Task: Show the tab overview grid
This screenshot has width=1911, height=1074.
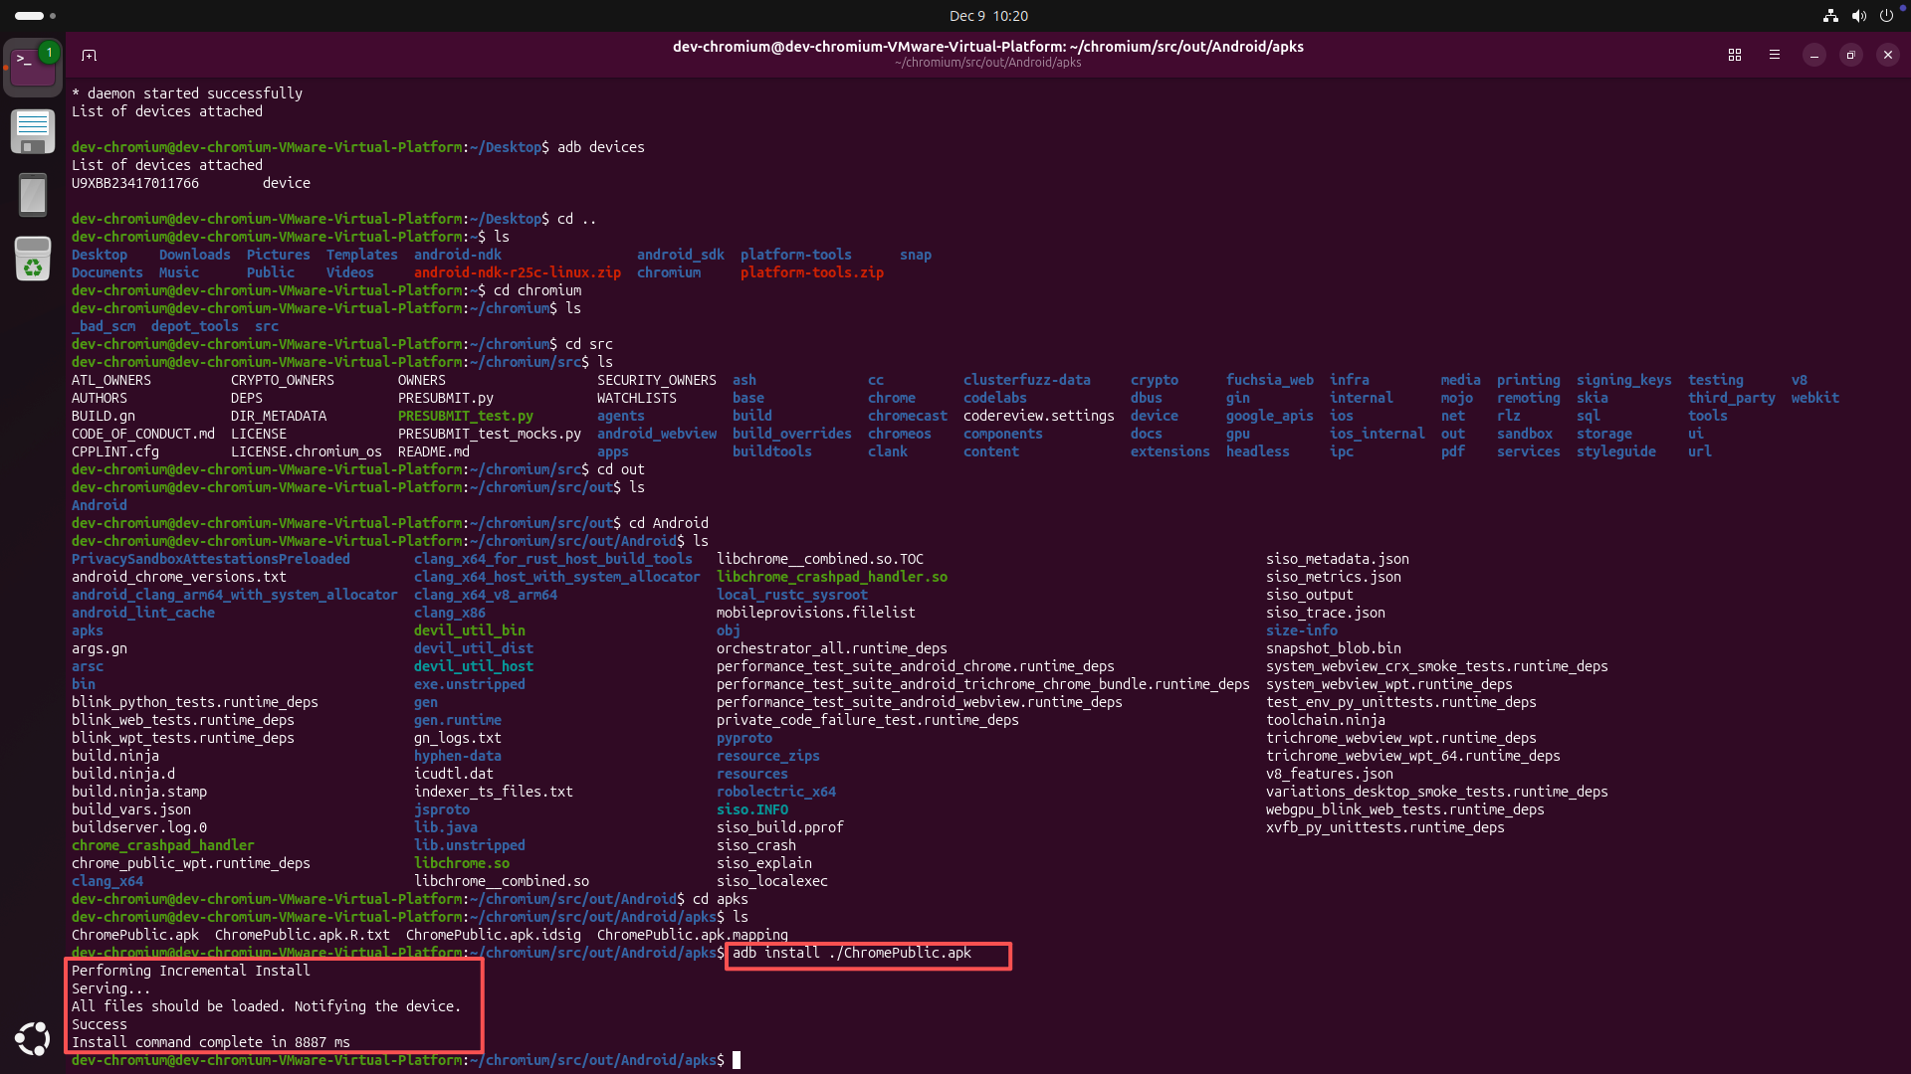Action: click(1735, 55)
